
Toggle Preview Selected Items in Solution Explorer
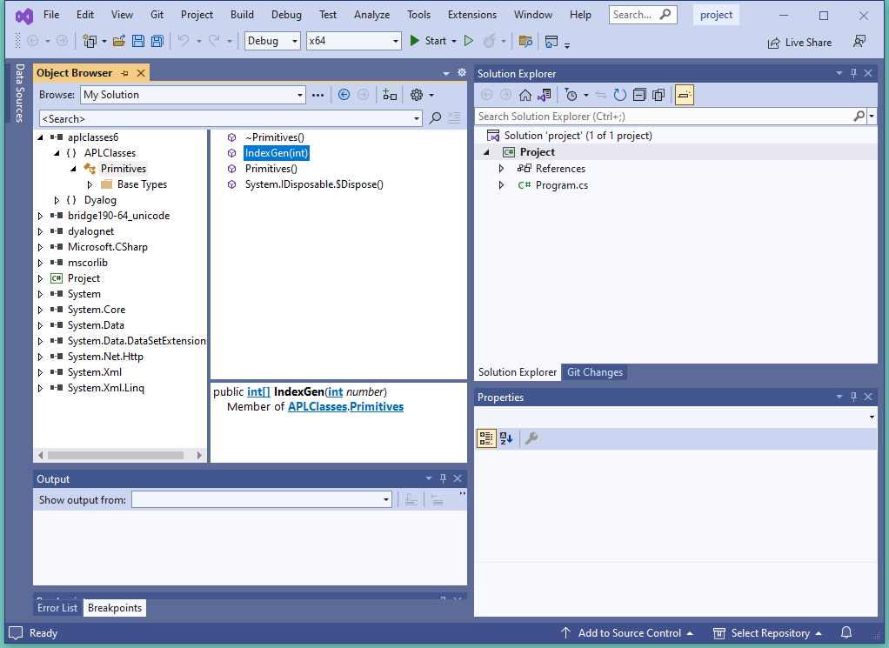coord(684,95)
